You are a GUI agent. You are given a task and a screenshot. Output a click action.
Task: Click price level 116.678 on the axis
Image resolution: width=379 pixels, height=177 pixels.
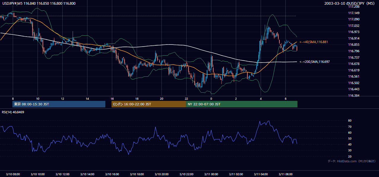click(353, 64)
